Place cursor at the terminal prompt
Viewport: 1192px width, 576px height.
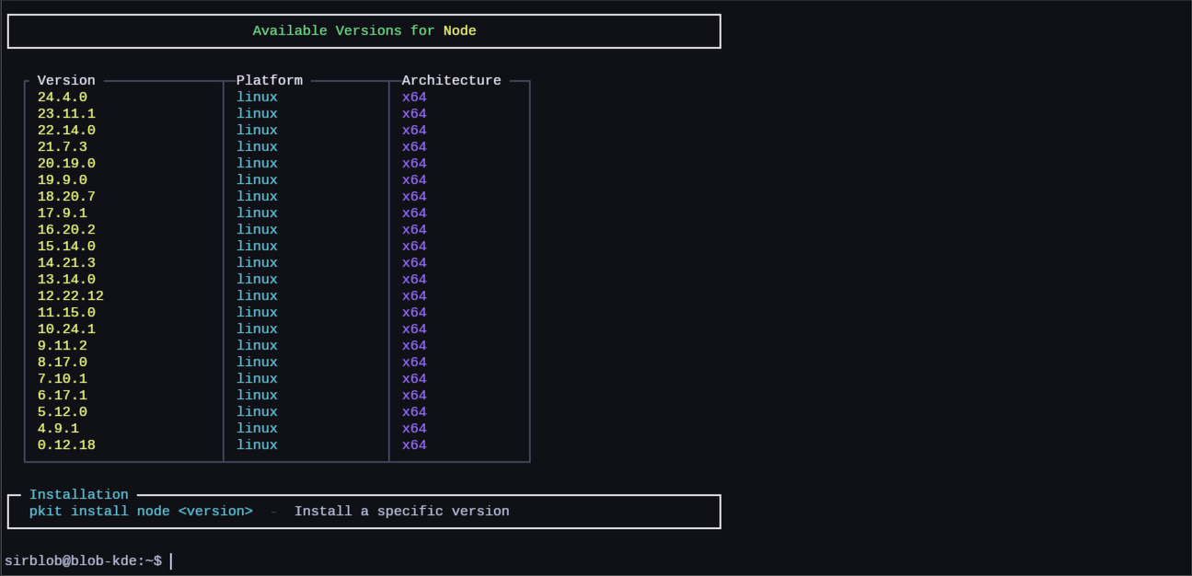[x=171, y=559]
